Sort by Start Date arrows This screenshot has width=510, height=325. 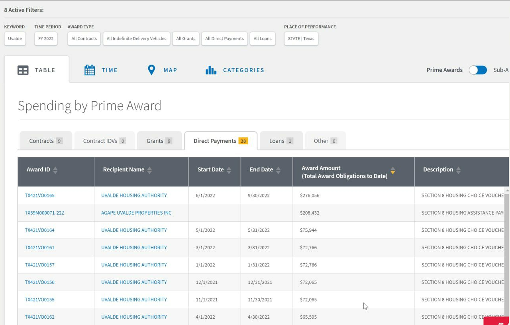tap(229, 170)
